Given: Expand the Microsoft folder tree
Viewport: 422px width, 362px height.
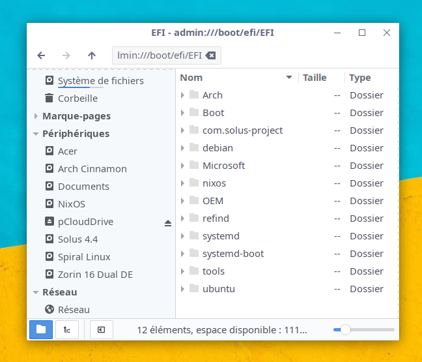Looking at the screenshot, I should pos(182,166).
